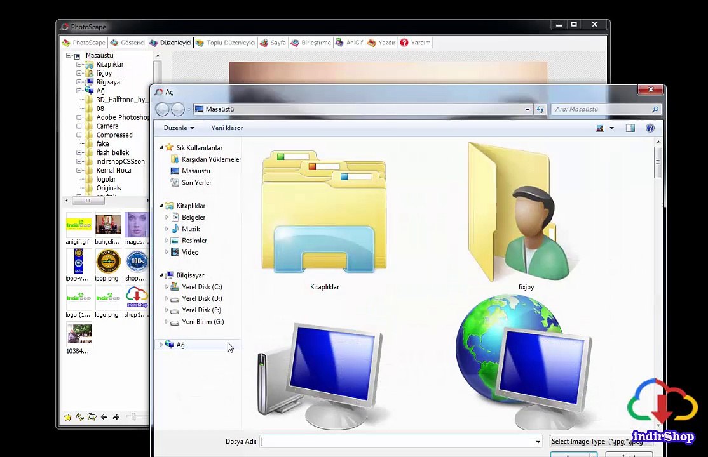Click the favorites star icon in PhotoScape
This screenshot has width=708, height=457.
click(x=68, y=417)
